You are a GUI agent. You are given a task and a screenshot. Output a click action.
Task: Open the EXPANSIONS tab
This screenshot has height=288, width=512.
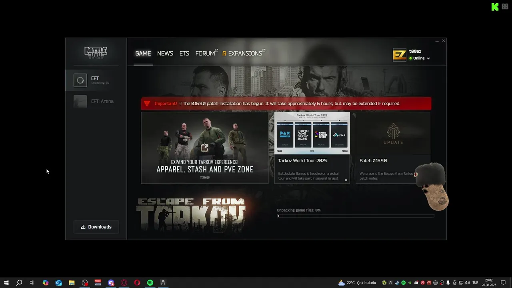(244, 53)
